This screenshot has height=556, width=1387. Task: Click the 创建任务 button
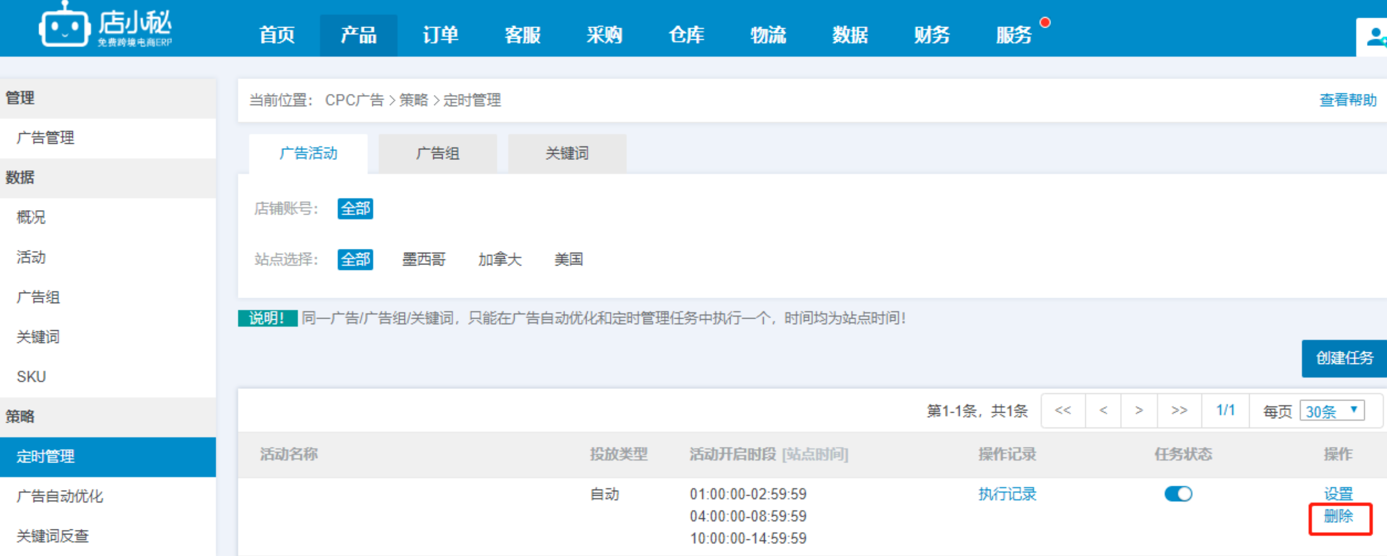coord(1343,358)
